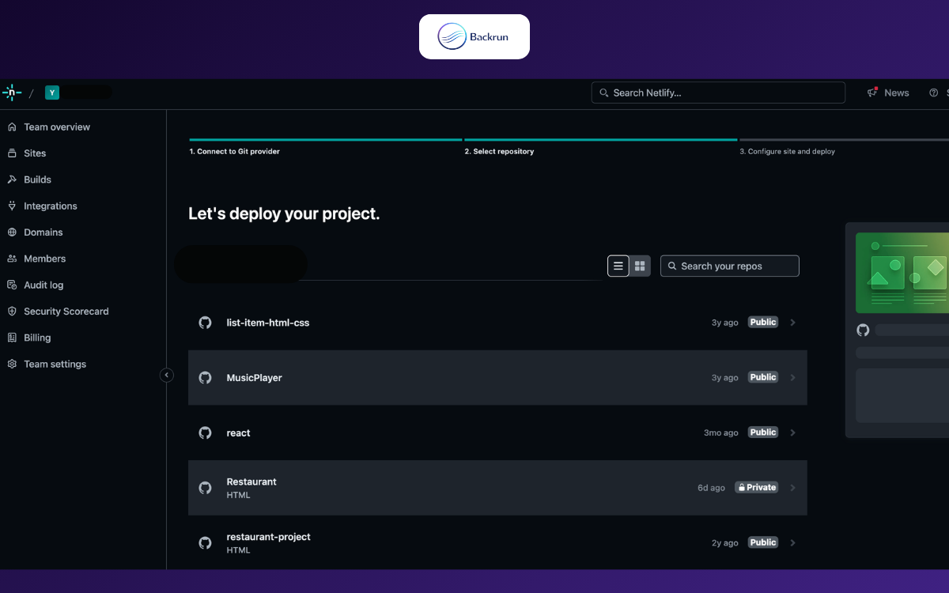Switch to grid view of repos
The height and width of the screenshot is (593, 949).
coord(640,266)
